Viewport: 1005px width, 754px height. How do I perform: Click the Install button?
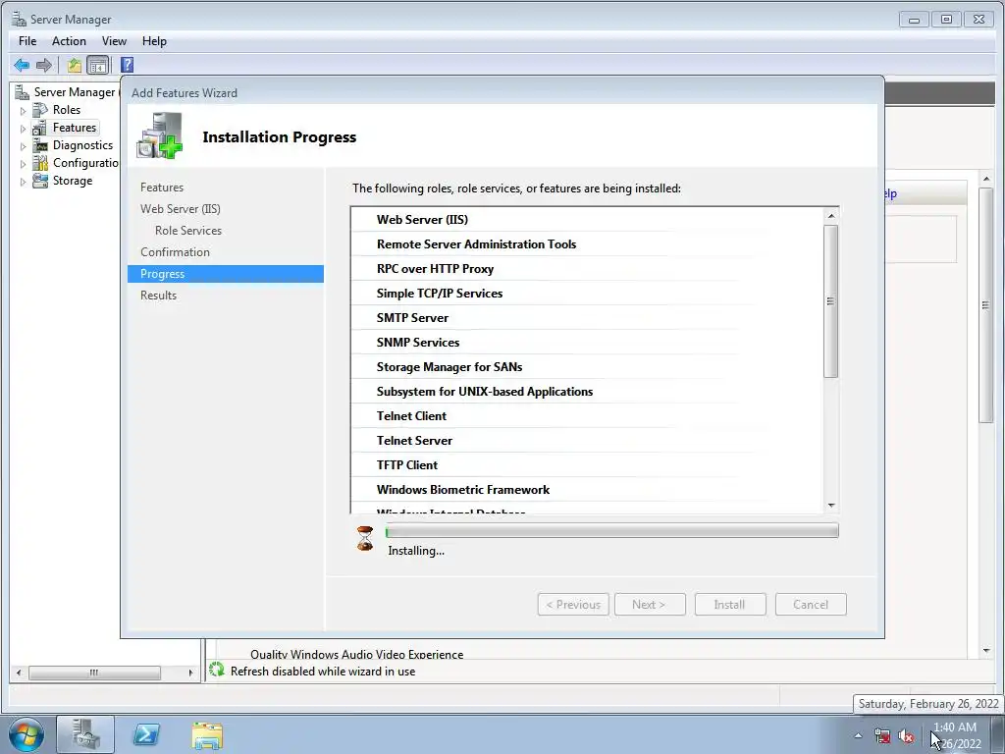(x=730, y=605)
